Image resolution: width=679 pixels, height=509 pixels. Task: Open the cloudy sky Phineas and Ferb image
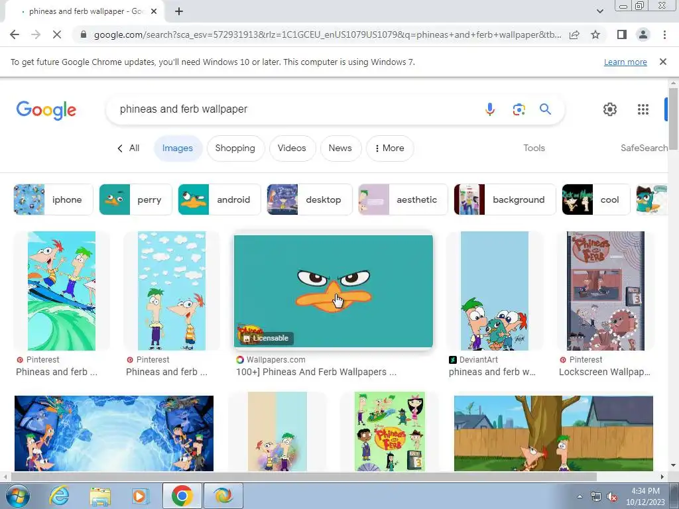click(x=172, y=291)
